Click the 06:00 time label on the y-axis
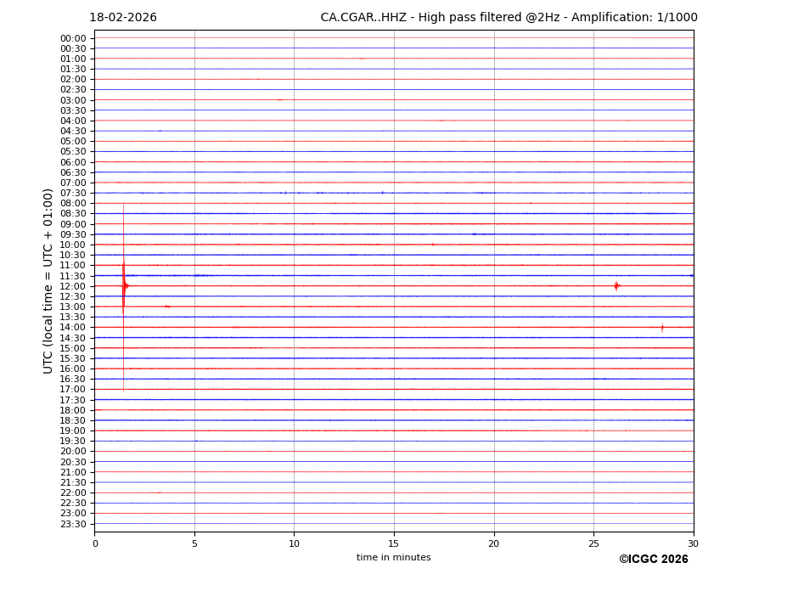The width and height of the screenshot is (787, 591). point(73,162)
